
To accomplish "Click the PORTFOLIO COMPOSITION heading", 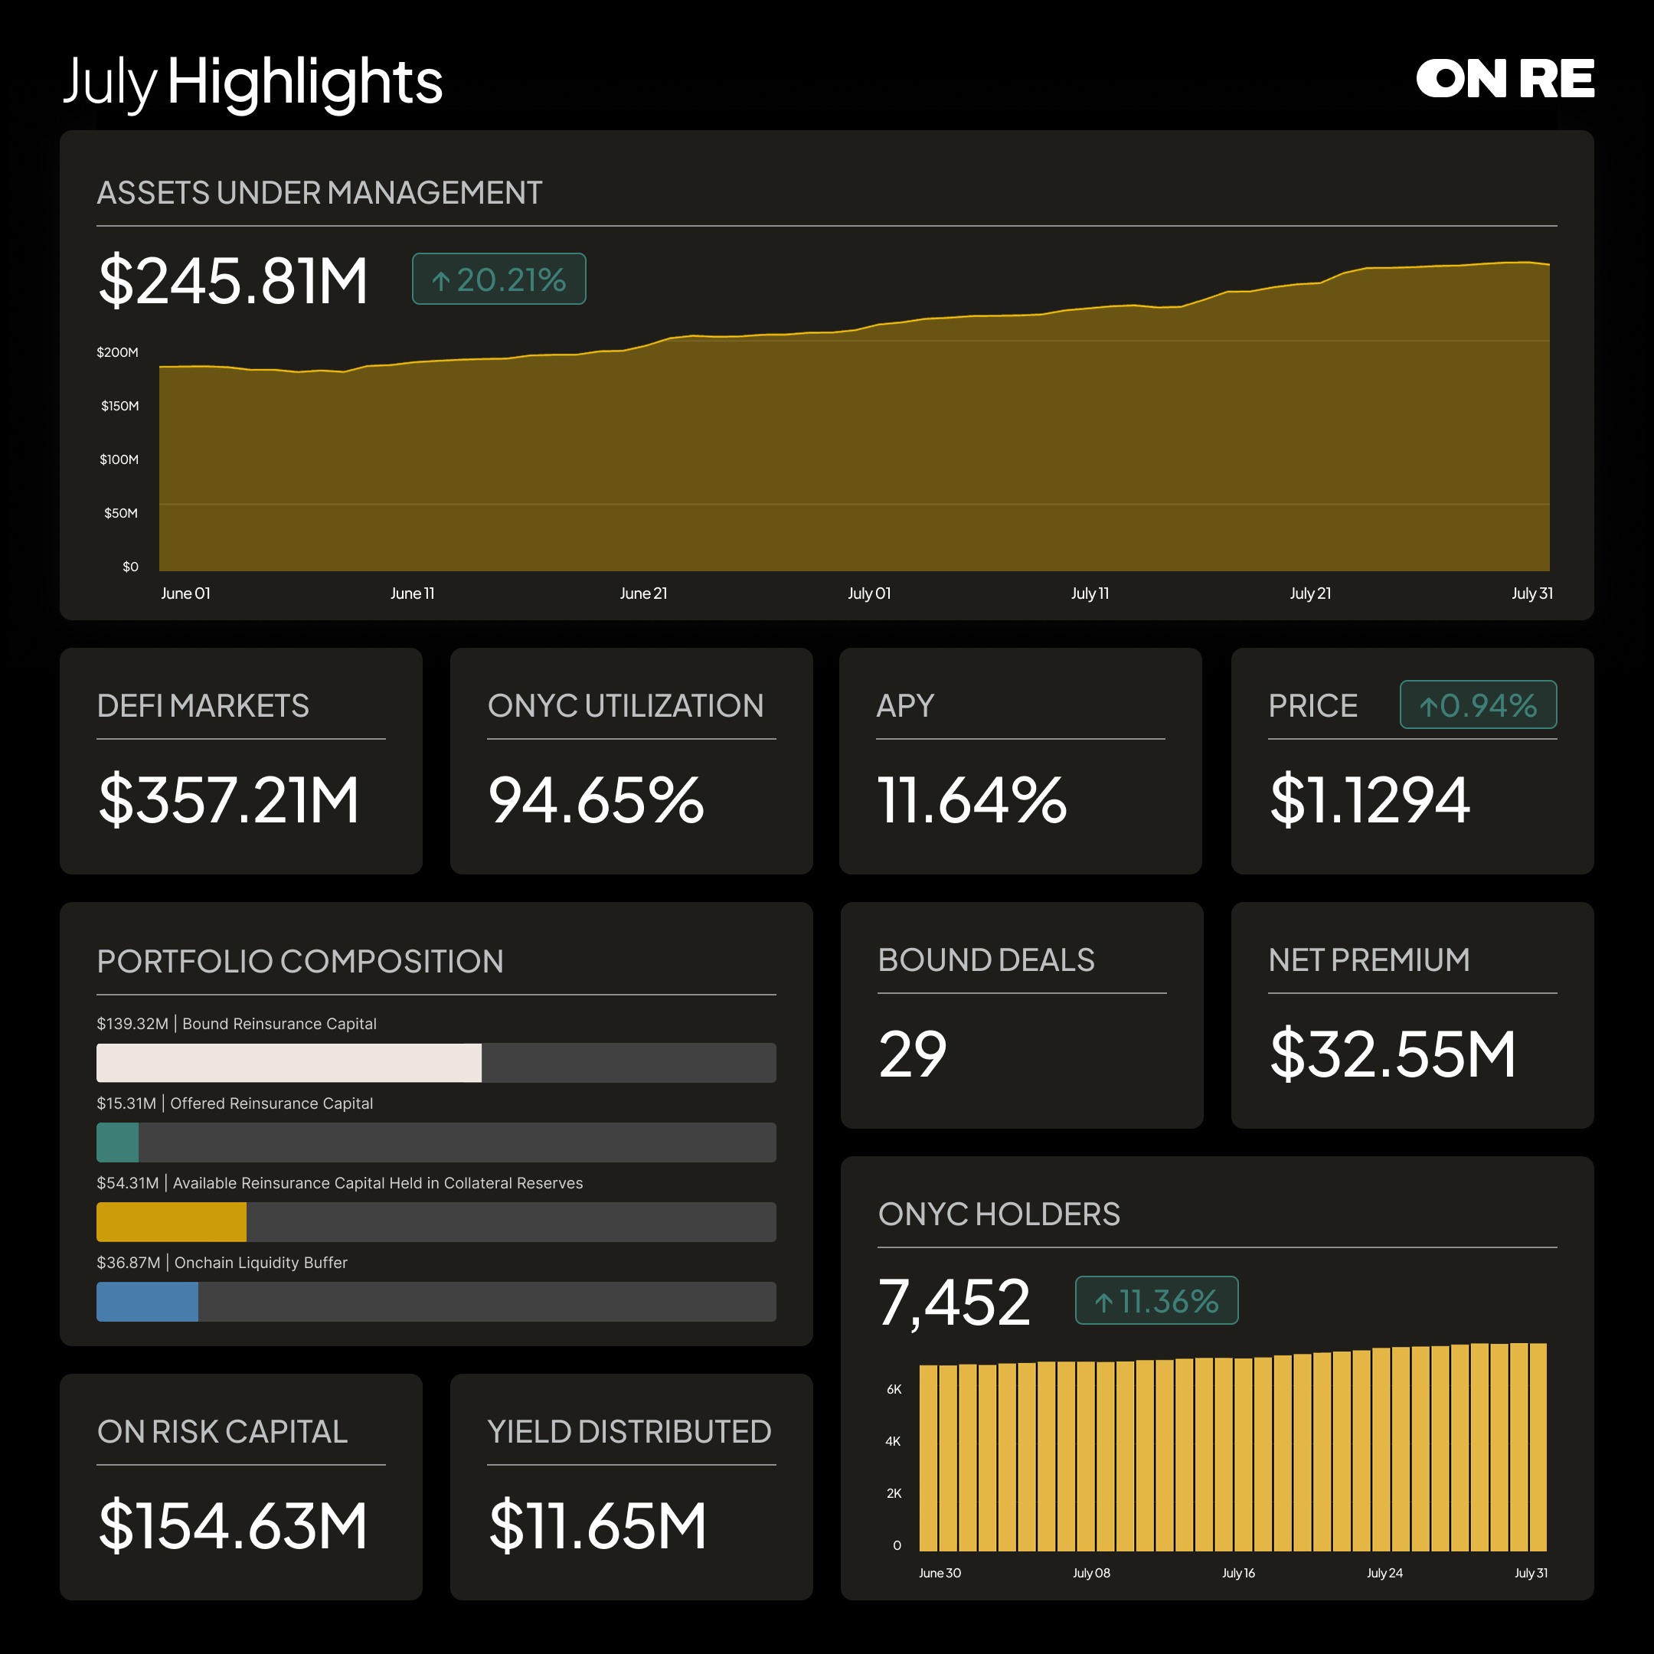I will (x=299, y=960).
